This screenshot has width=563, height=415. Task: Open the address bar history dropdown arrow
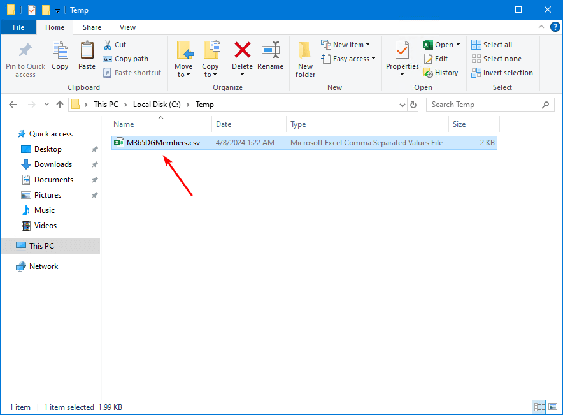click(401, 104)
